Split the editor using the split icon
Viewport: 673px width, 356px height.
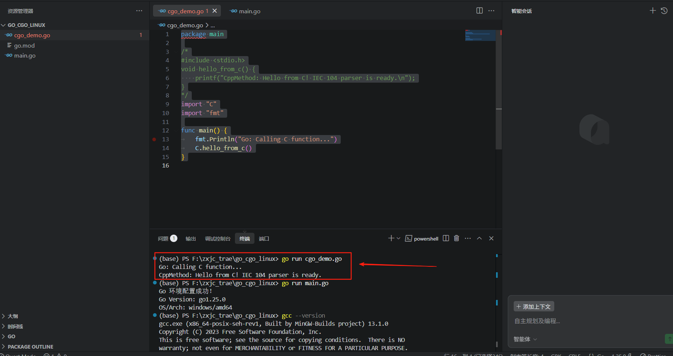(479, 11)
